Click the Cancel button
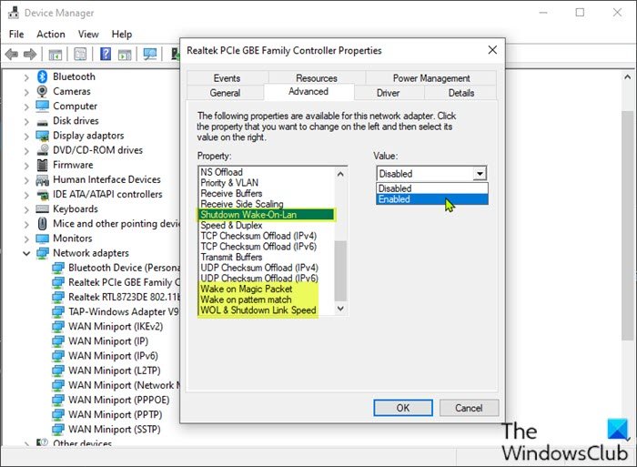The width and height of the screenshot is (637, 467). [x=469, y=408]
